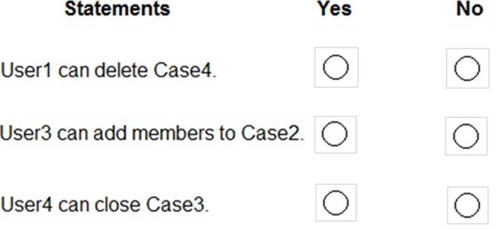Screen dimensions: 497x230
Task: Choose No for User3 adding members to Case2
Action: pos(466,136)
